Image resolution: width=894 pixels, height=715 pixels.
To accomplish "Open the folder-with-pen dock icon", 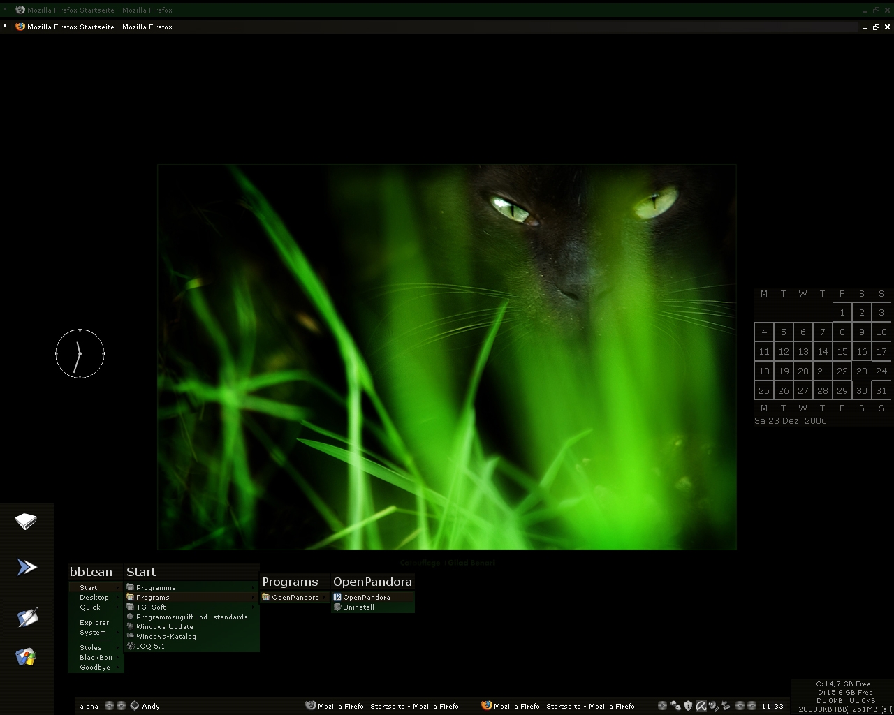I will [x=27, y=617].
